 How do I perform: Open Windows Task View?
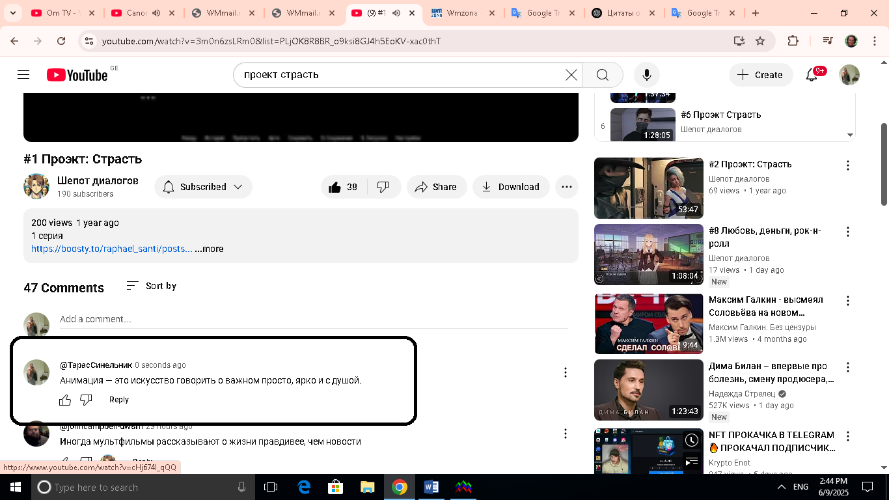pos(271,487)
